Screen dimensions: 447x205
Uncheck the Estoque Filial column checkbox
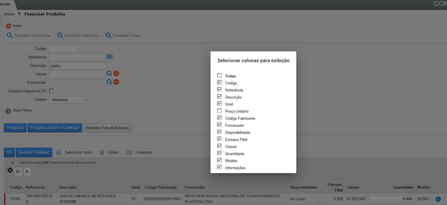pos(219,139)
